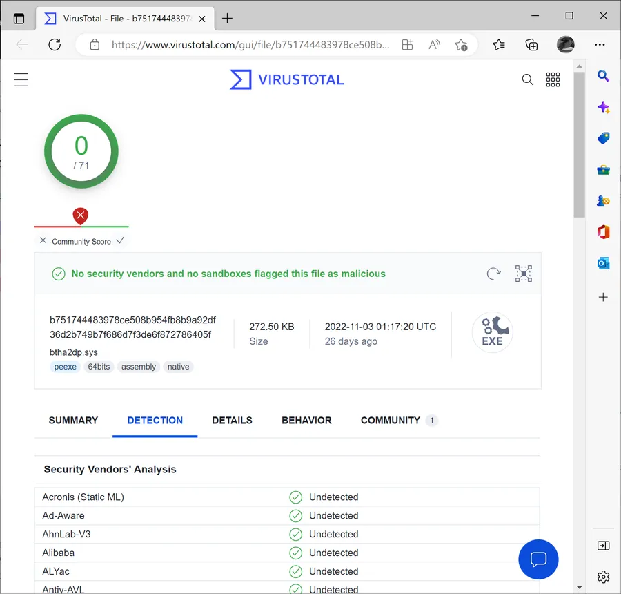The image size is (621, 594).
Task: Open Discover sparkle icon in sidebar
Action: coord(603,107)
